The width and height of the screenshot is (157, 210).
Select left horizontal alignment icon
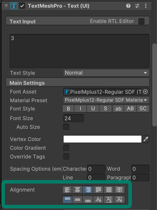pos(68,190)
